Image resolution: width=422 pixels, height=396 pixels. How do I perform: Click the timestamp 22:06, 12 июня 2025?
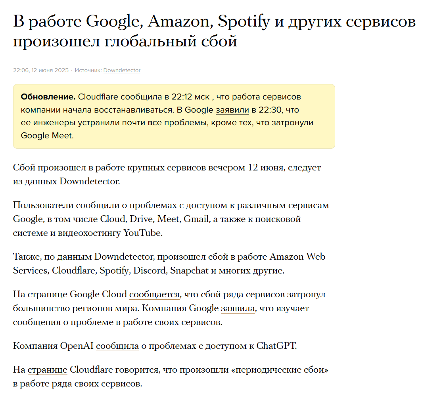click(x=41, y=70)
